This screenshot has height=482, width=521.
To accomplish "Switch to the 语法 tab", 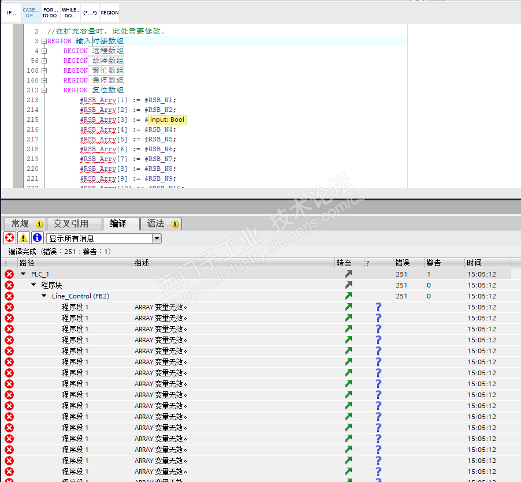I will point(156,224).
